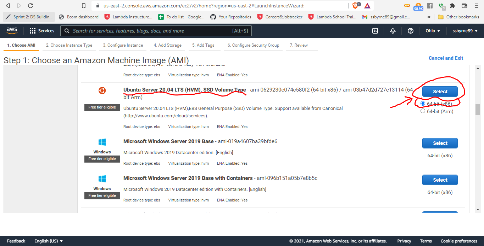
Task: Open the Colab extension icon
Action: pos(407,6)
